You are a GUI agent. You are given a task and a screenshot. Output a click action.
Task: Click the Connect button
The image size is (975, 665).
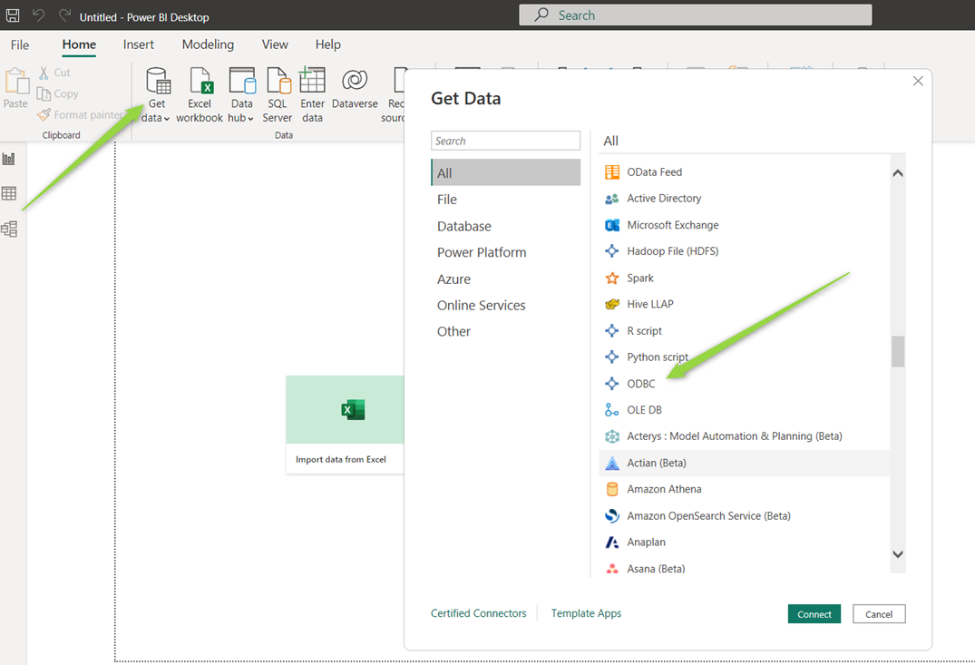814,614
